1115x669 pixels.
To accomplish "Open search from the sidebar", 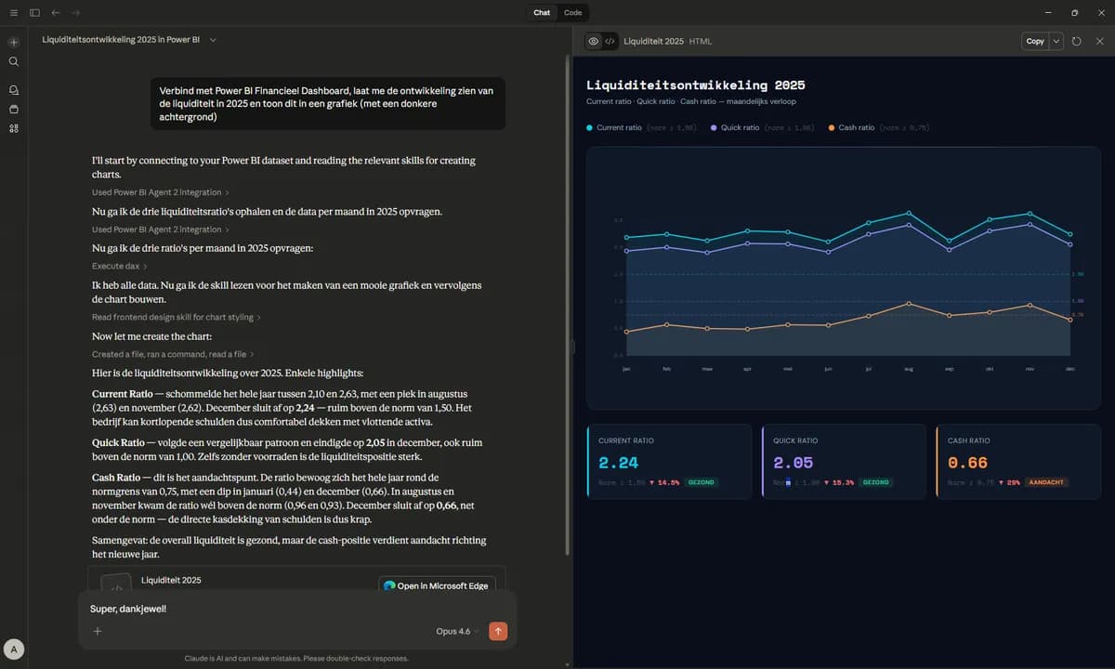I will pos(13,61).
